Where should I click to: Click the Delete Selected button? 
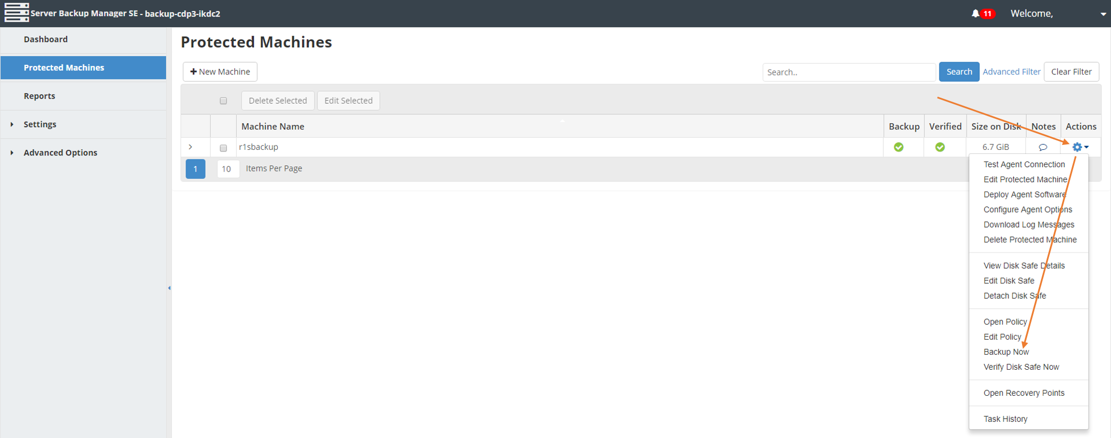pos(278,100)
